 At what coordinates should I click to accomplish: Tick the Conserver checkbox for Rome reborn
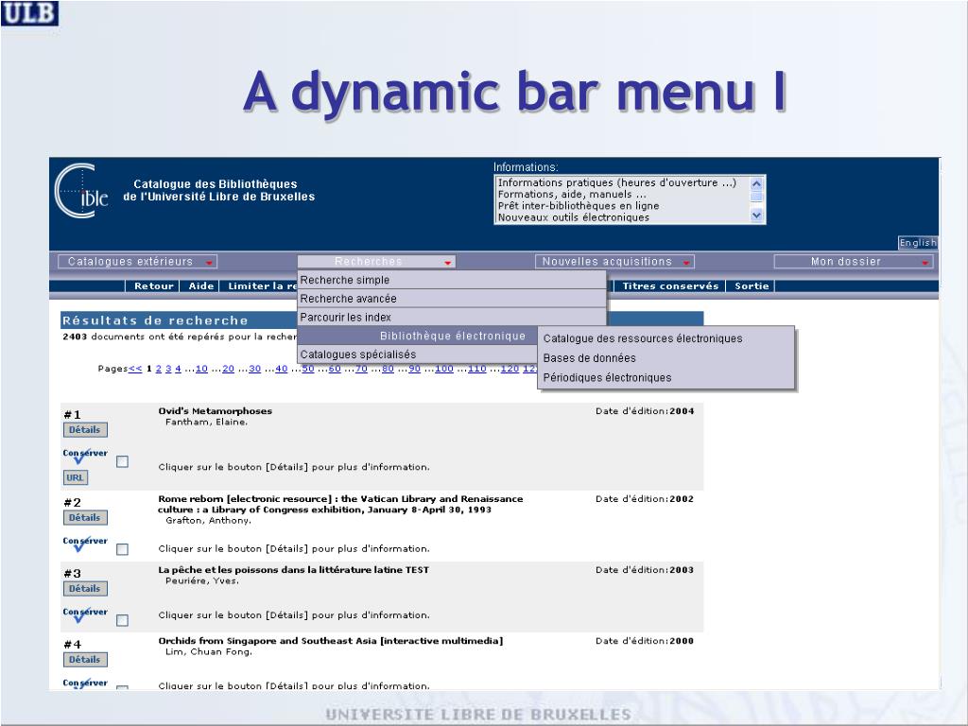tap(122, 549)
